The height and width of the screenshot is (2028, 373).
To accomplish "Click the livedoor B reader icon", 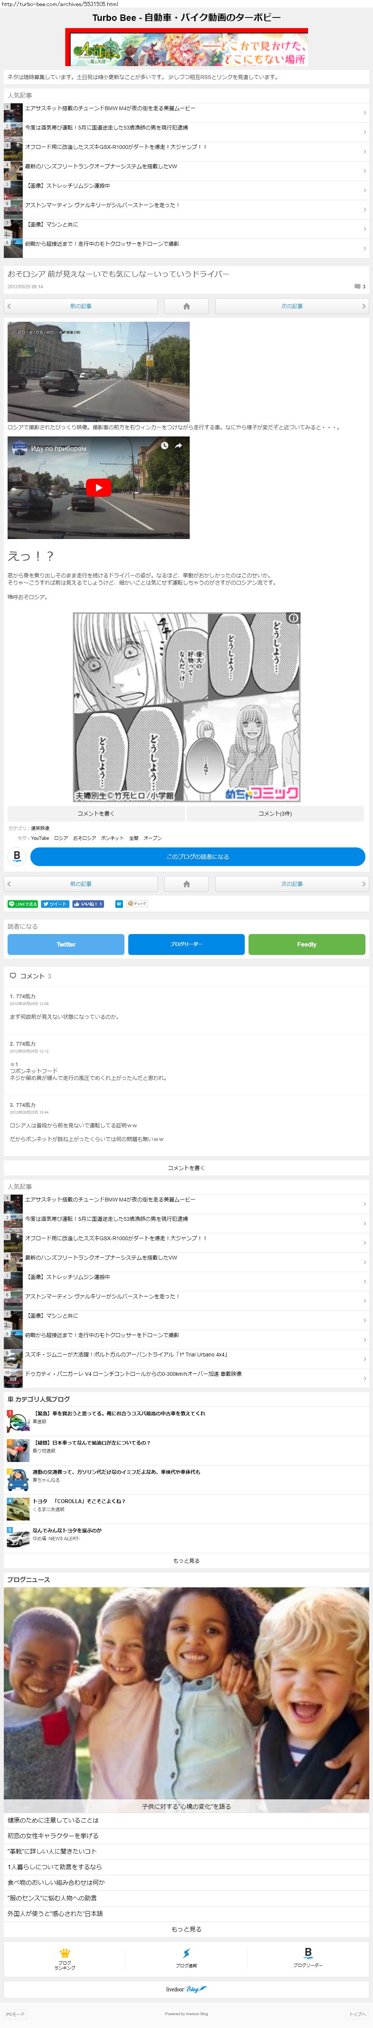I will pos(17,857).
